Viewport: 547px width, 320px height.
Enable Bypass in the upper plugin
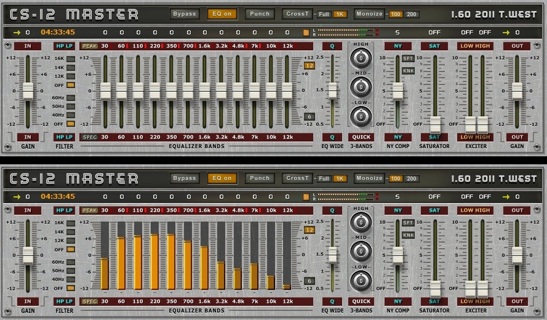pyautogui.click(x=185, y=14)
